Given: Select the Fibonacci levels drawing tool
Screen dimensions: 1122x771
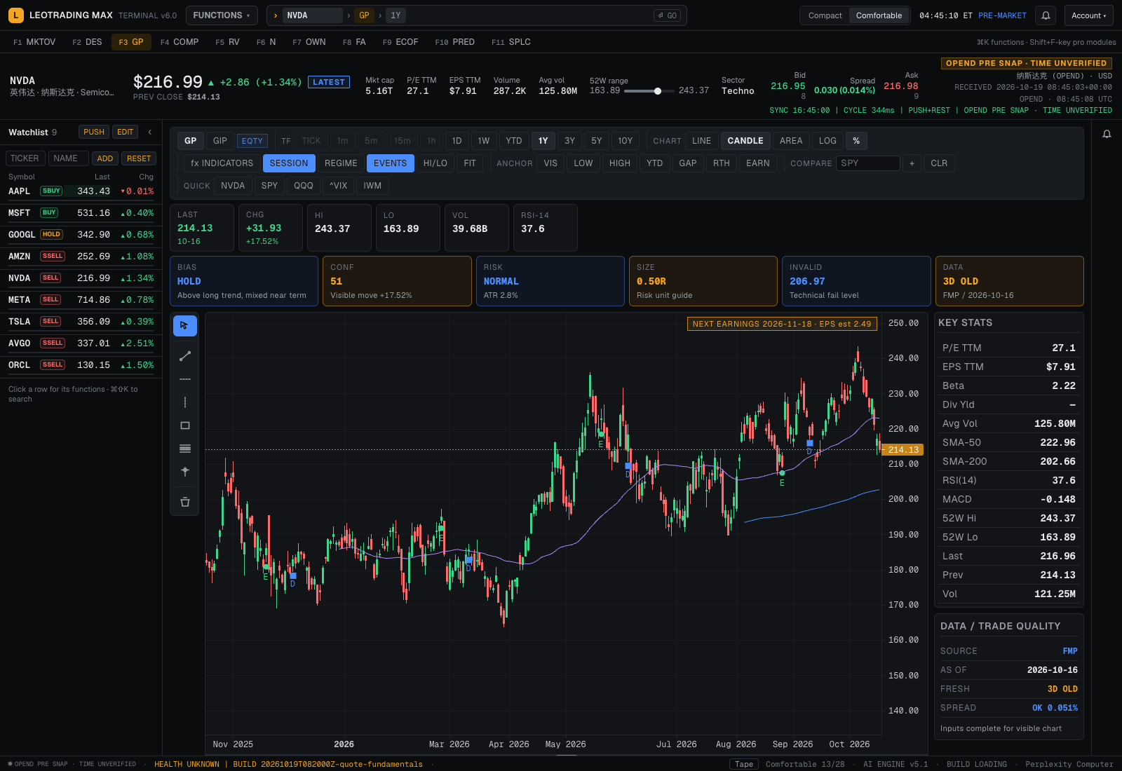Looking at the screenshot, I should [x=185, y=449].
